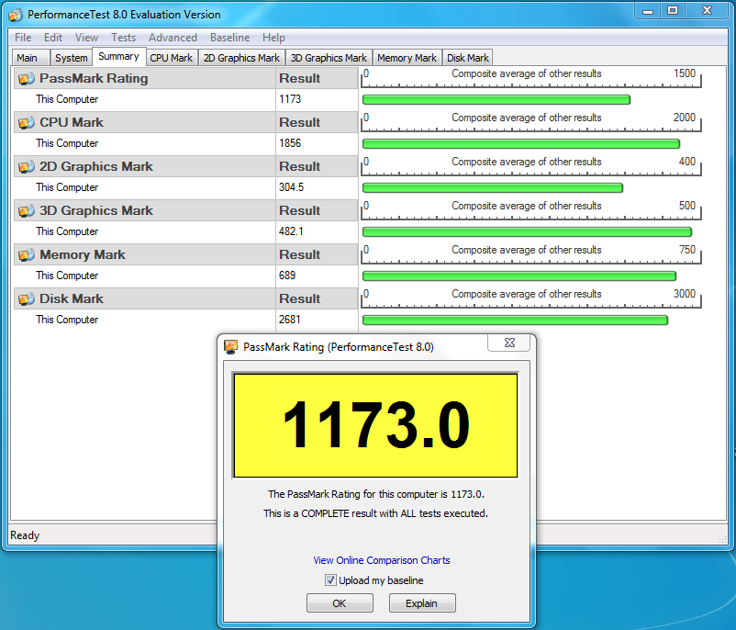Select the CPU Mark result 1856
736x630 pixels.
(290, 143)
